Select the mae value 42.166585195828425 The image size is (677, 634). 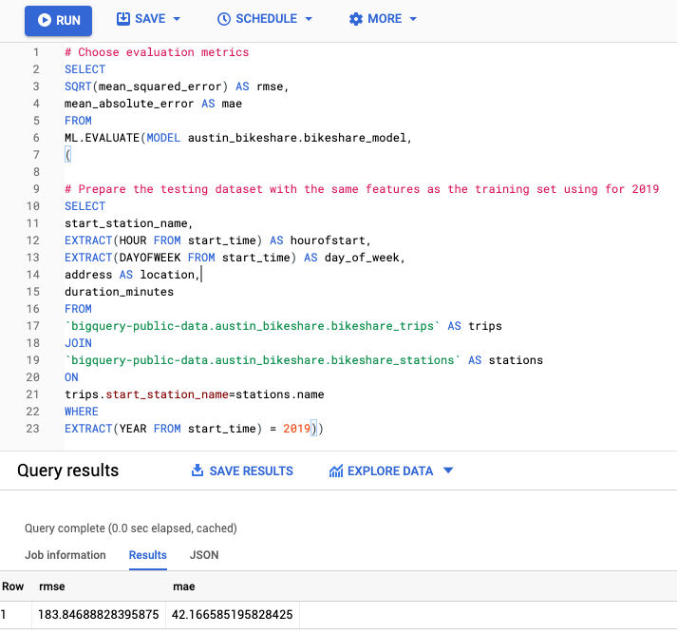(233, 615)
